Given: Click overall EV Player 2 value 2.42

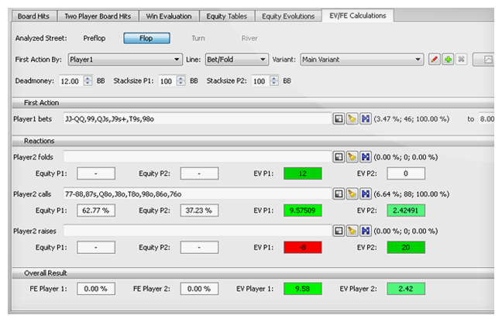Looking at the screenshot, I should coord(406,289).
